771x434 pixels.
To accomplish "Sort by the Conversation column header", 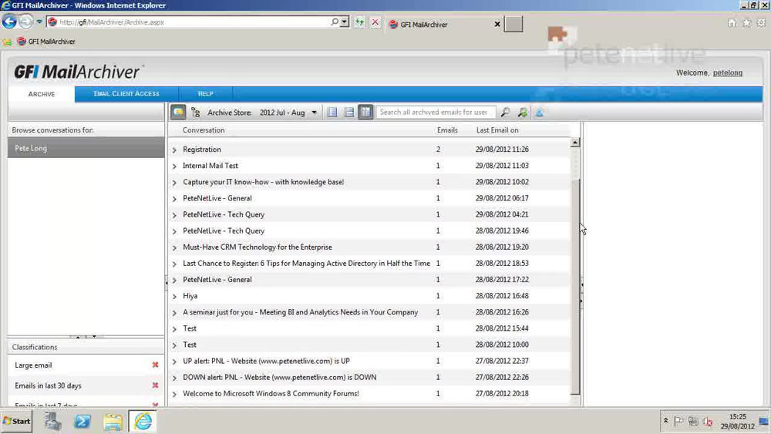I will (204, 130).
